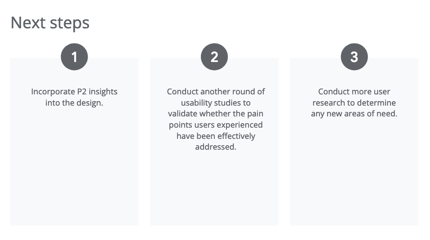The image size is (430, 240).
Task: Click the word "addressed." in card two
Action: pos(216,147)
